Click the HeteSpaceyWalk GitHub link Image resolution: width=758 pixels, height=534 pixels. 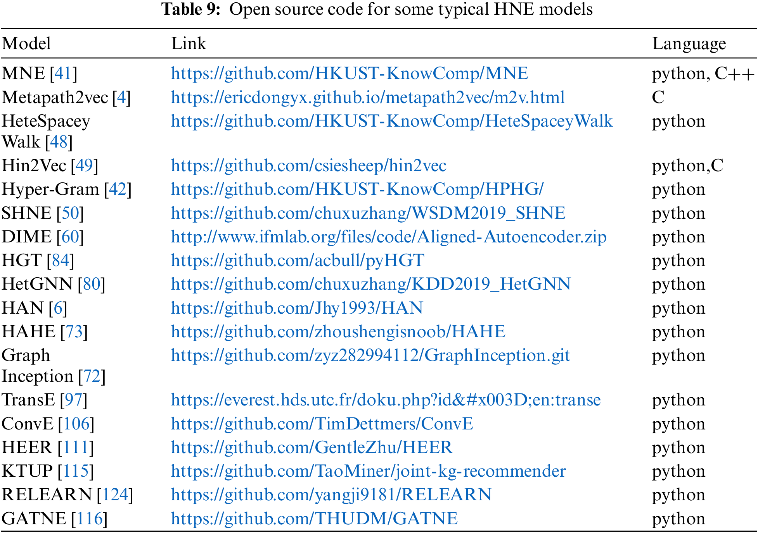[x=391, y=121]
